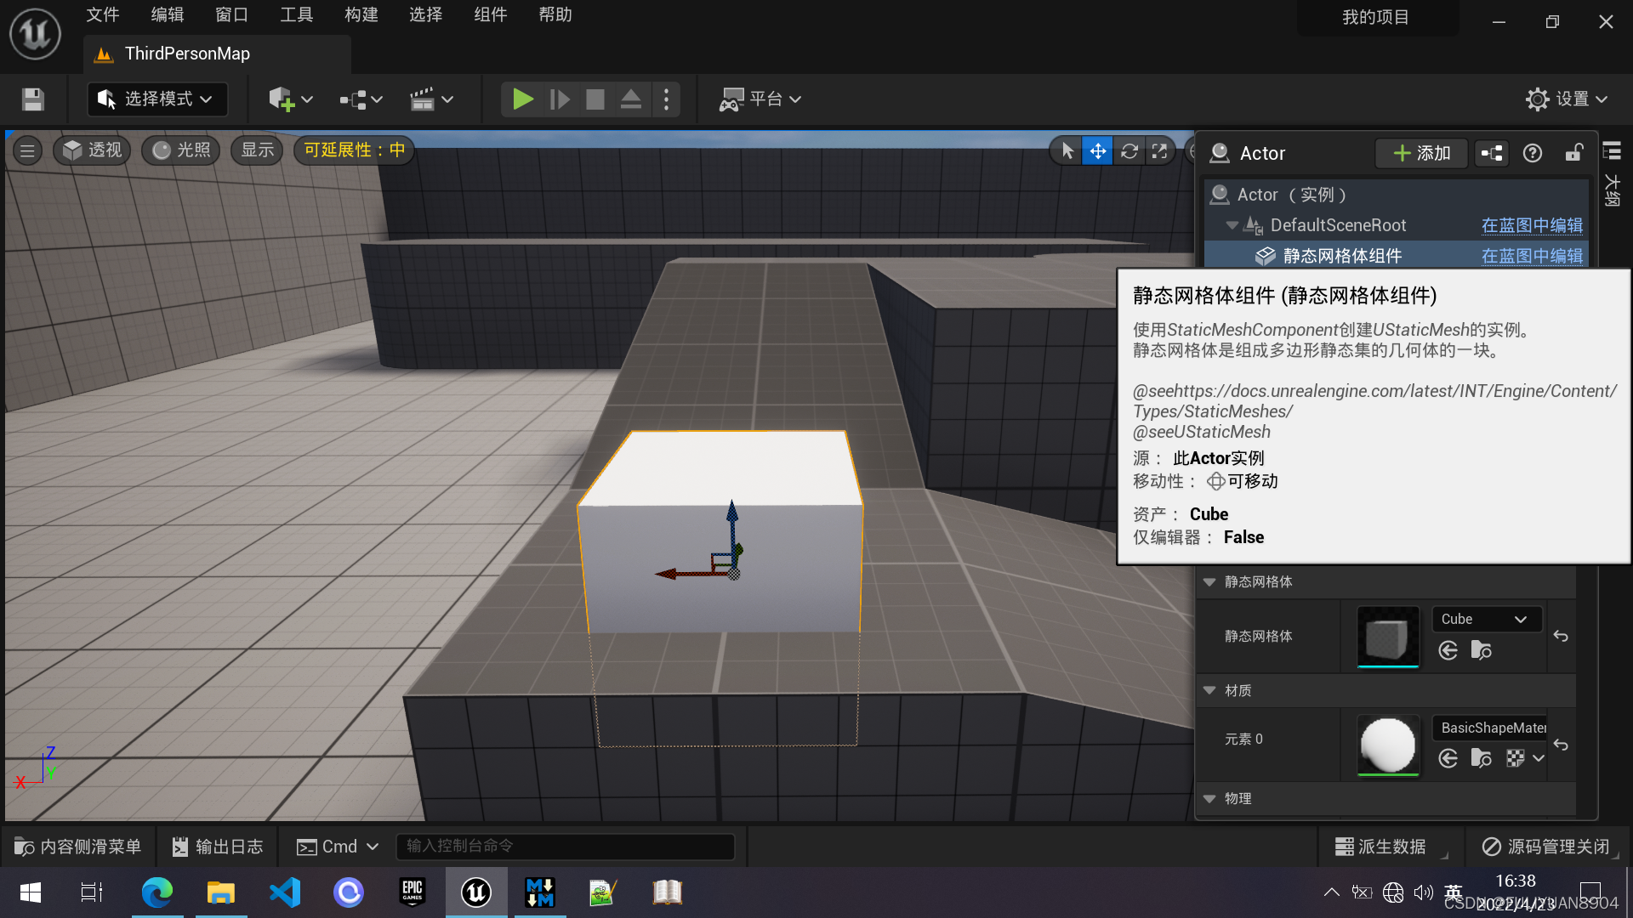The image size is (1633, 918).
Task: Select the Actor (实例) root row
Action: click(x=1396, y=195)
